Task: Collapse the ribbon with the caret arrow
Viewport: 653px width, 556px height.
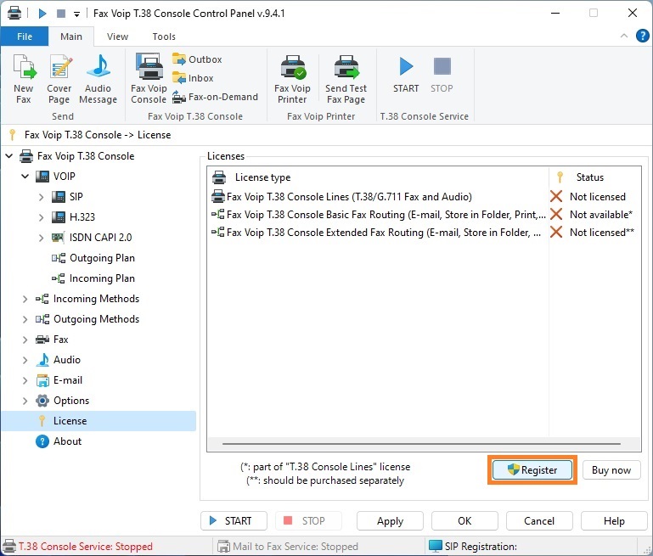Action: pos(624,36)
